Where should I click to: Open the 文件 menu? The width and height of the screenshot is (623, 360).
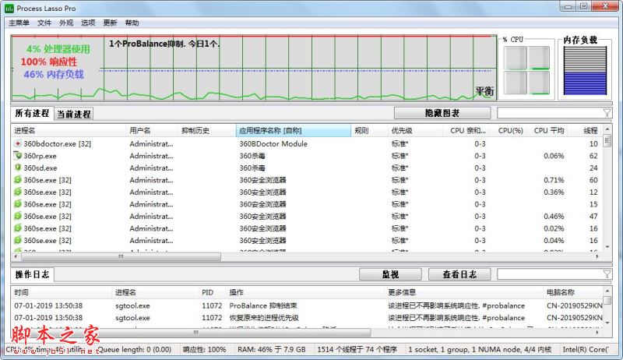44,23
